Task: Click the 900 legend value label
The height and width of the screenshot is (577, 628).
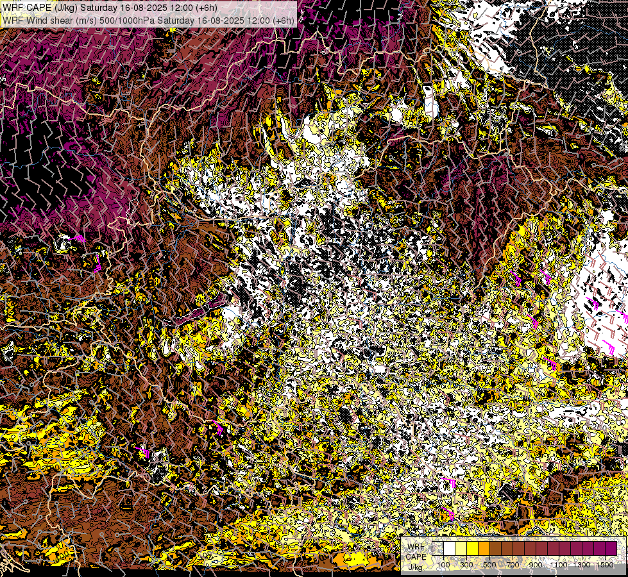Action: 536,565
